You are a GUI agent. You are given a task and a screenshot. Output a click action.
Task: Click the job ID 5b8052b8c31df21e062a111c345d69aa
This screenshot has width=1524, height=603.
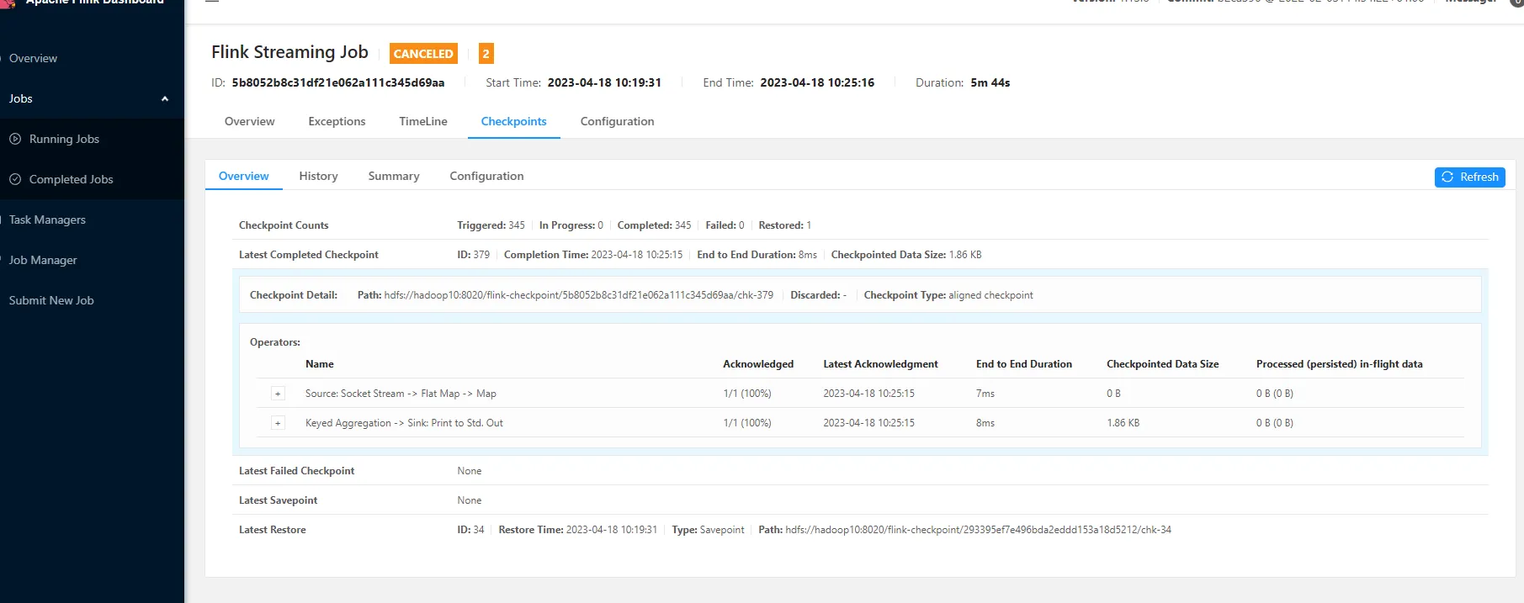click(x=338, y=82)
